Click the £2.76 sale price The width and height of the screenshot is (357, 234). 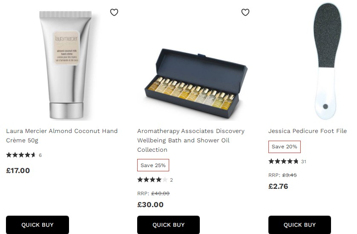(278, 186)
